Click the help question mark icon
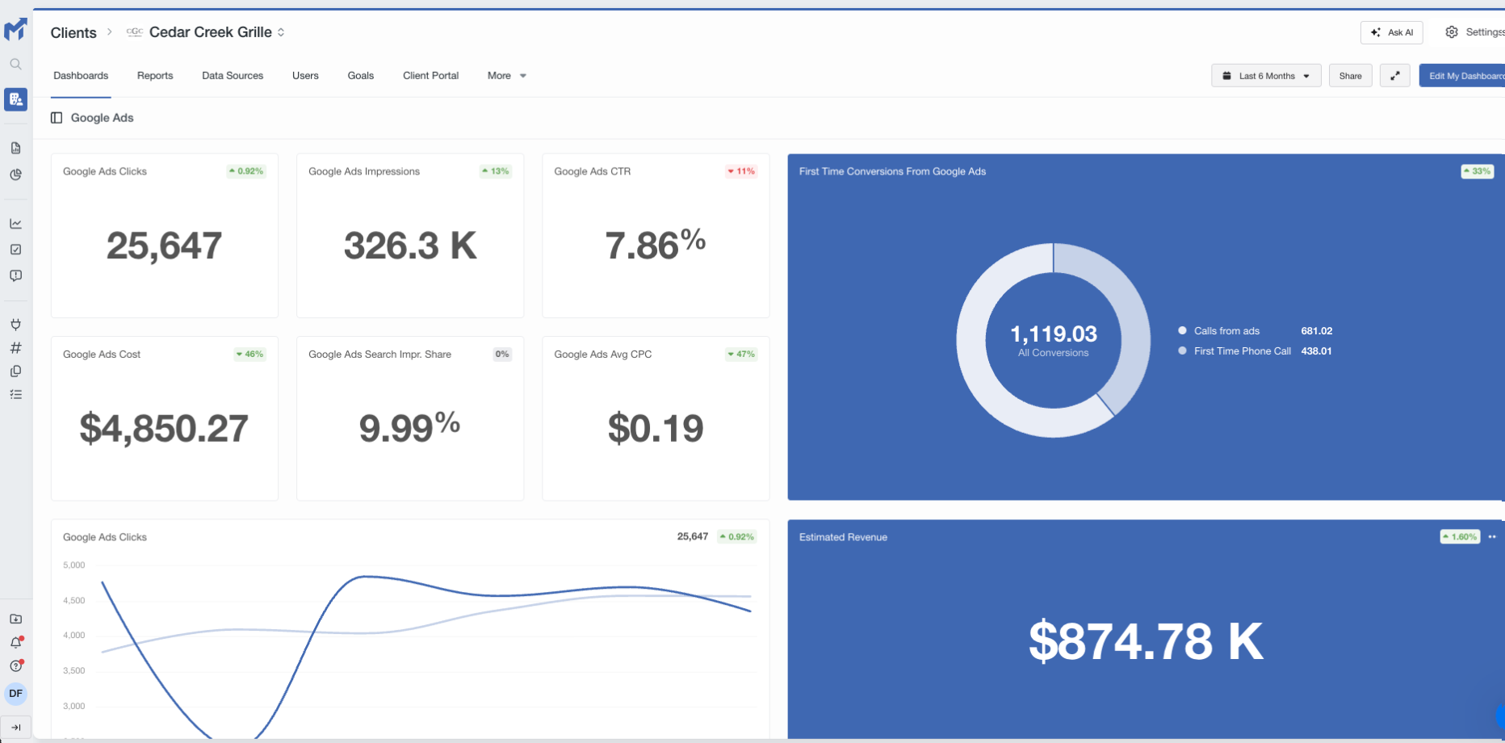The image size is (1505, 743). [x=15, y=666]
